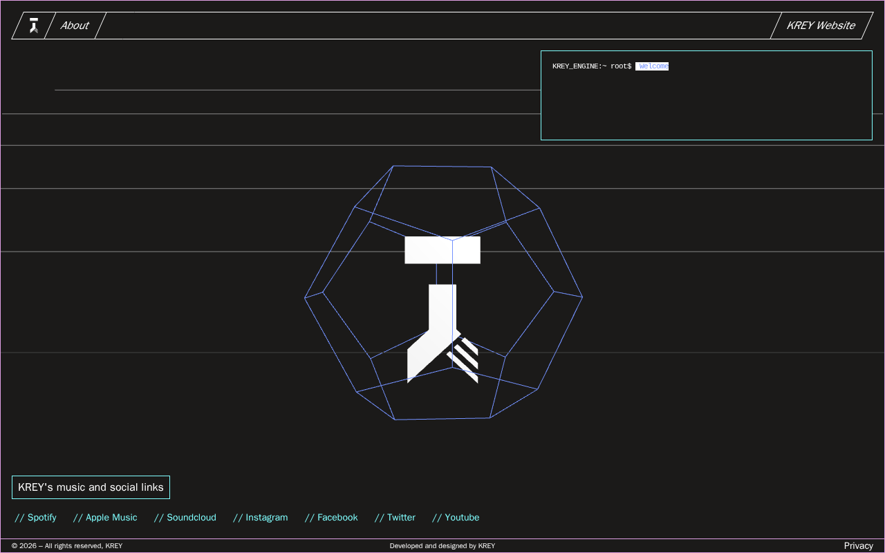Image resolution: width=885 pixels, height=553 pixels.
Task: Click 'Developed and designed by KREY' text
Action: tap(442, 546)
